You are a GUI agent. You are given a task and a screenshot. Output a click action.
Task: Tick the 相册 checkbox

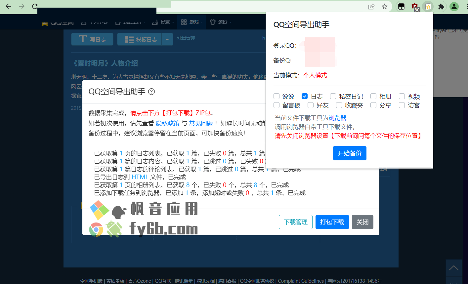pos(373,96)
